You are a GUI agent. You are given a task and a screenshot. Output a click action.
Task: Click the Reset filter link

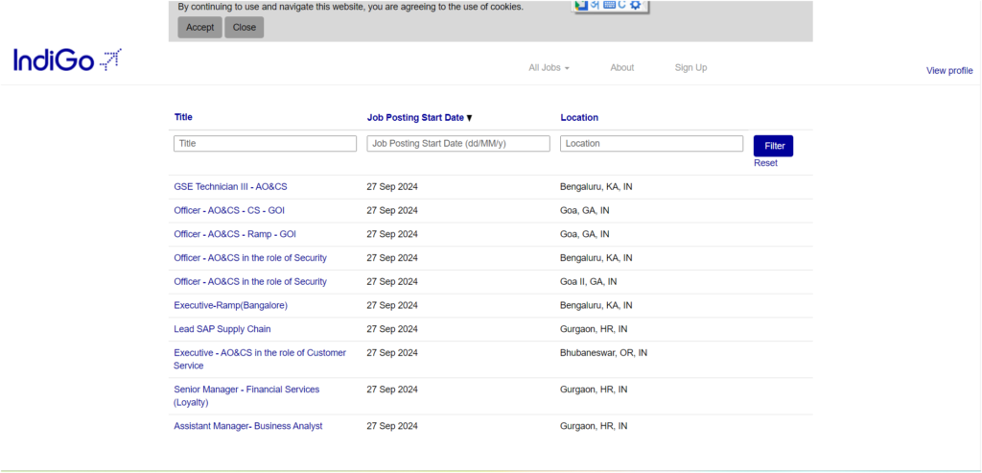point(765,163)
